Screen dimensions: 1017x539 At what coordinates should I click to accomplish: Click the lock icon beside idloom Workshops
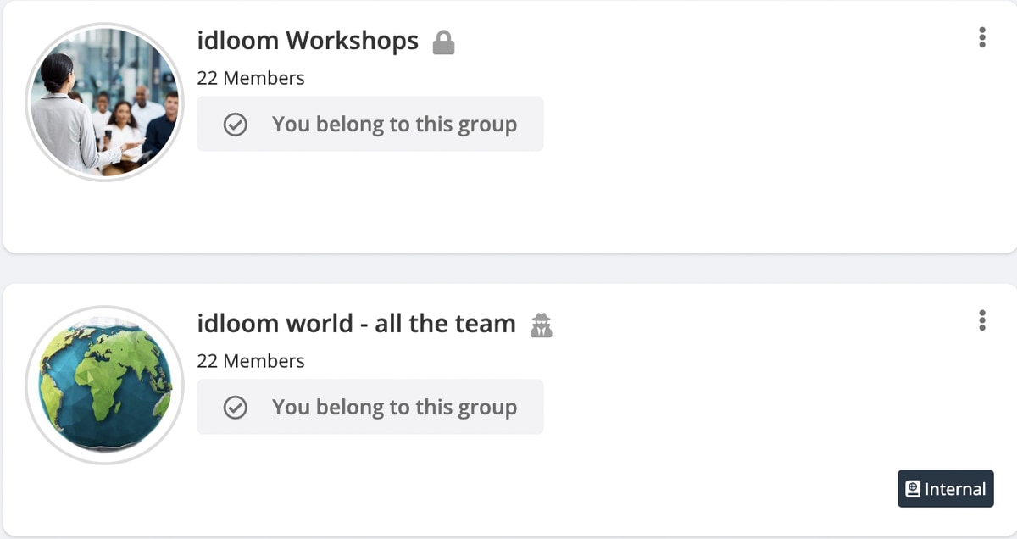pos(443,42)
